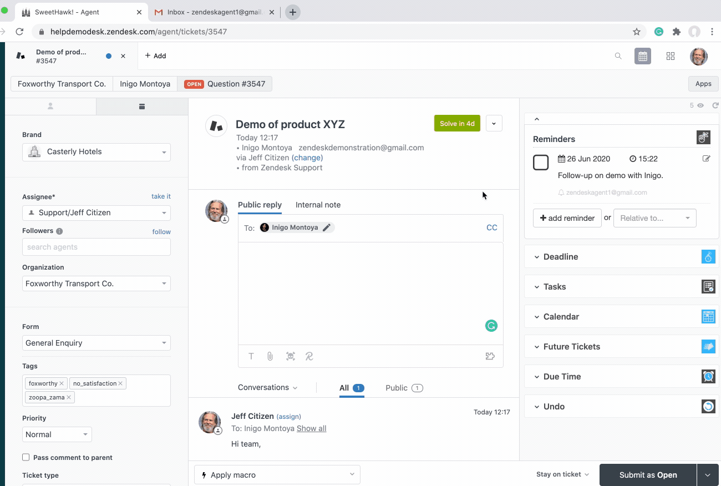Click the Deadline app icon
This screenshot has height=486, width=721.
pos(708,257)
